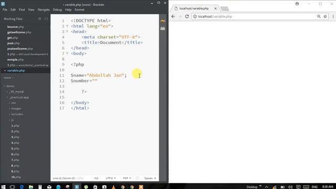Viewport: 336px width, 189px height.
Task: Fold body tag at line 7
Action: click(67, 54)
